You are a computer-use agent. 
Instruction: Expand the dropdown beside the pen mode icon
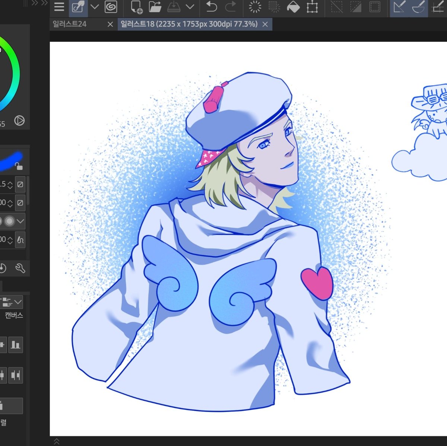point(94,7)
